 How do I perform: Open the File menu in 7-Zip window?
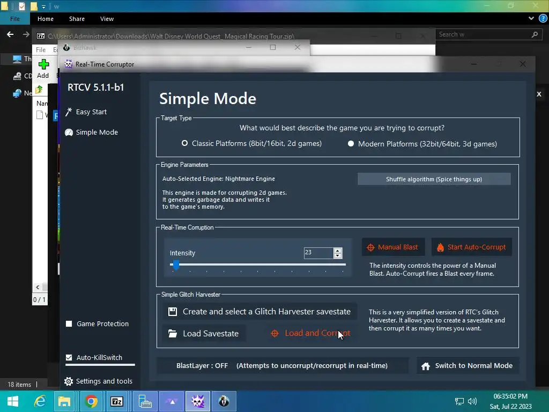coord(41,50)
